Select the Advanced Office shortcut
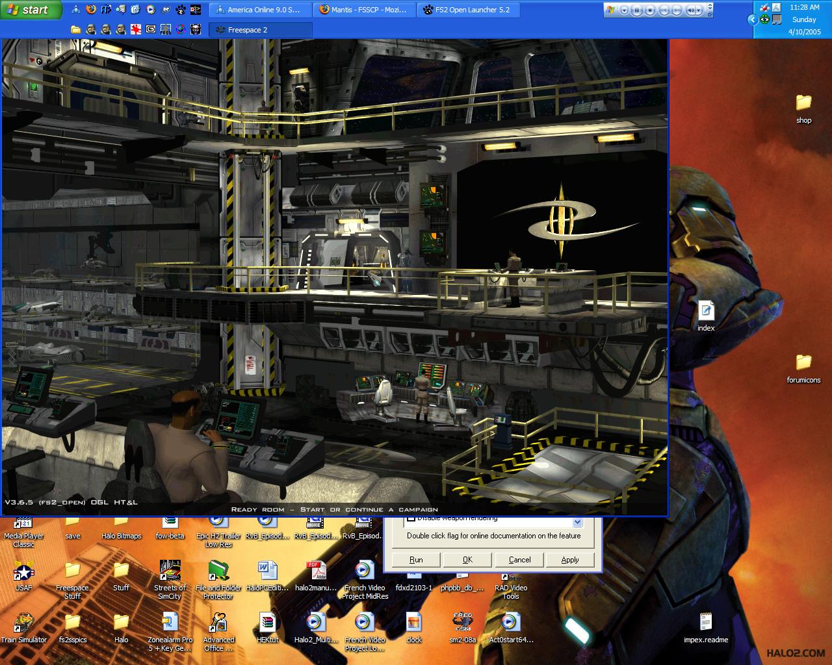The image size is (832, 665). [x=218, y=632]
